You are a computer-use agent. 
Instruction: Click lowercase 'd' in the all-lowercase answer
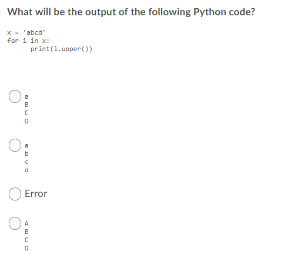26,170
